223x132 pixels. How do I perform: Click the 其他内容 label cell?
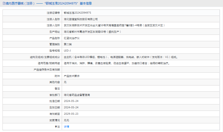(x=32, y=82)
